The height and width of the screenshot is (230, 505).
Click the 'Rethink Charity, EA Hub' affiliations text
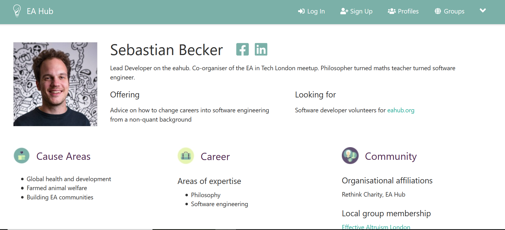click(x=374, y=195)
